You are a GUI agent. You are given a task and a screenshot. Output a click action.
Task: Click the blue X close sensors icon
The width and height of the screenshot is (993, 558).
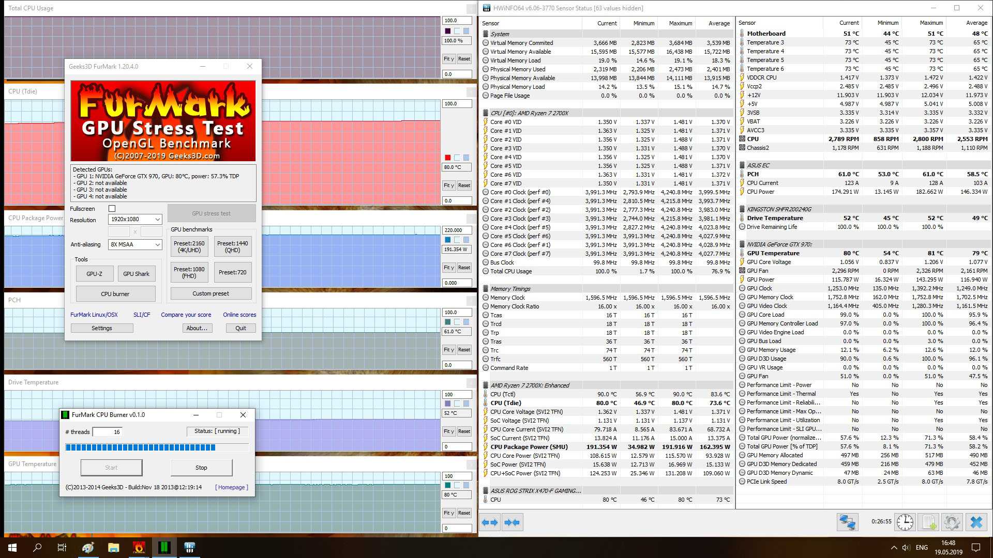pos(976,522)
